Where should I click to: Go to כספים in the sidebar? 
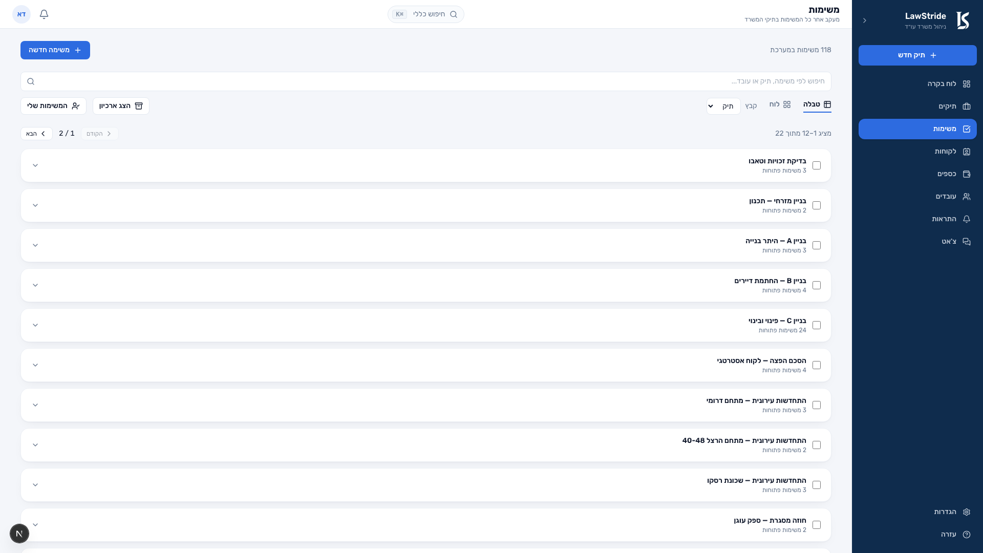click(x=917, y=174)
